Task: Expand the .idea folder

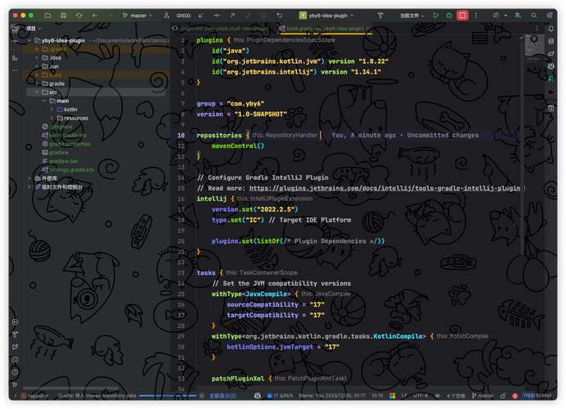Action: point(37,58)
